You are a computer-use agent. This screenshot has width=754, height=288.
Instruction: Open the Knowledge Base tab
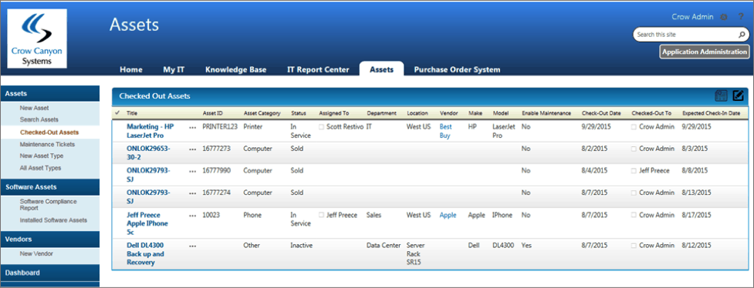point(235,69)
